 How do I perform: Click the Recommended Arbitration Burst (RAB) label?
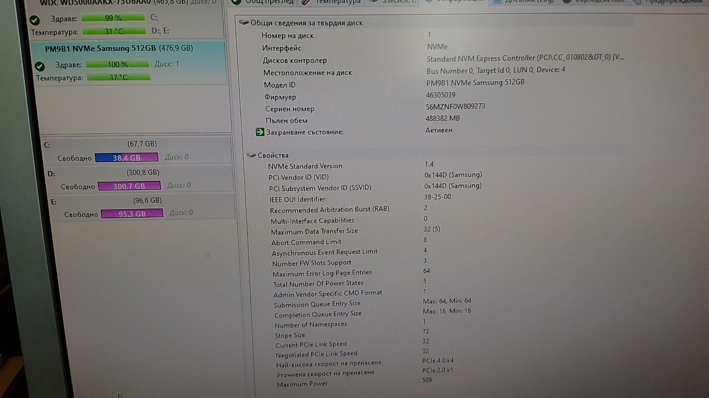329,210
